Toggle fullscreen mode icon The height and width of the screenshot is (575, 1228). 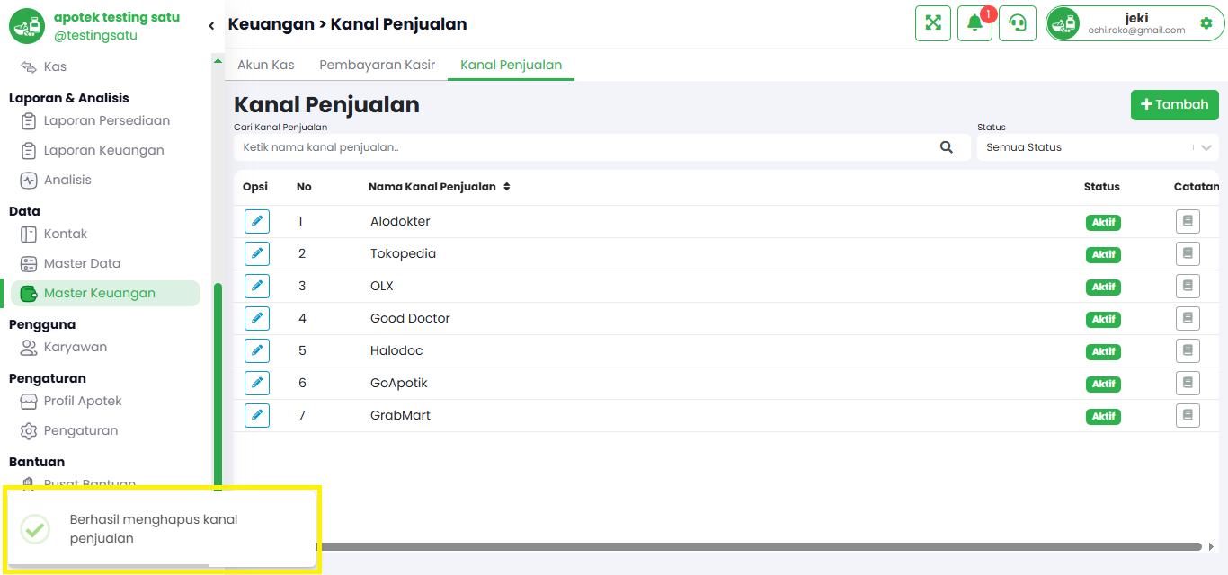[933, 23]
